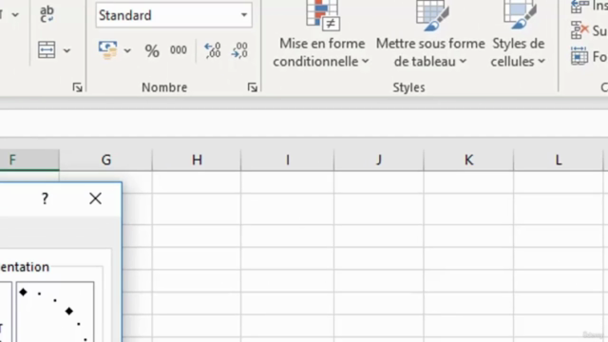Click the formula bar input area
608x342 pixels.
pos(304,123)
